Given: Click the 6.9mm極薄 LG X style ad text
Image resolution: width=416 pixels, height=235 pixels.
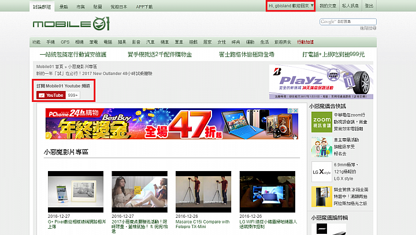Looking at the screenshot, I should (x=346, y=172).
